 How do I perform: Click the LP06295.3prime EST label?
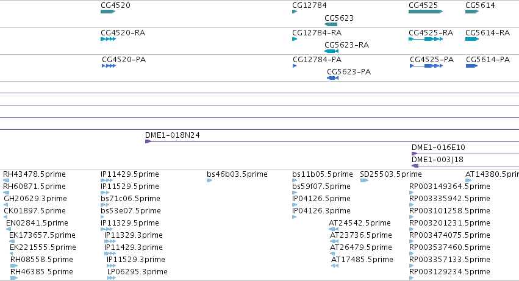click(137, 272)
